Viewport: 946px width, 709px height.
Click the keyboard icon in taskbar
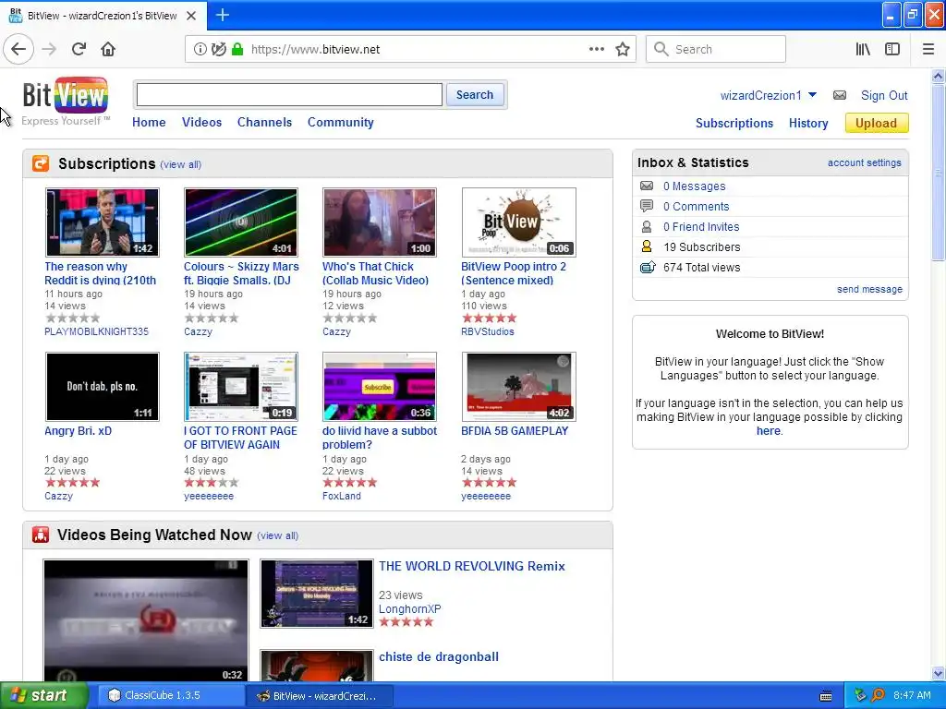click(x=826, y=696)
